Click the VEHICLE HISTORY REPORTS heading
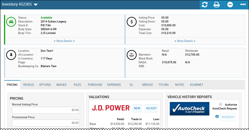The height and width of the screenshot is (130, 249). (190, 97)
